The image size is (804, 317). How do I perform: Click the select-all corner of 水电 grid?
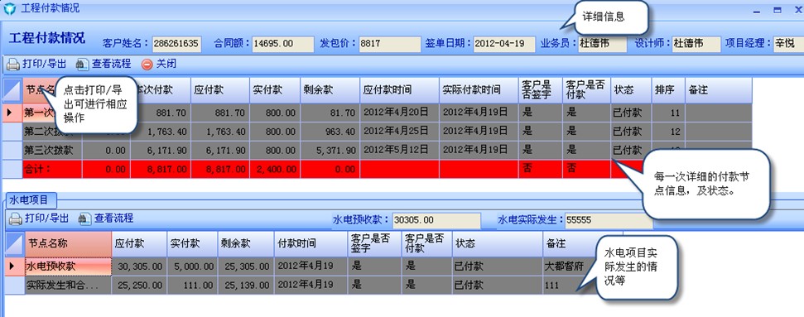click(15, 243)
